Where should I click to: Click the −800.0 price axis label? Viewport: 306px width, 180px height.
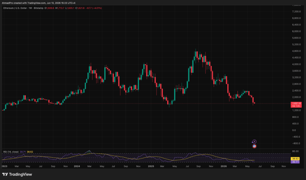(296, 143)
